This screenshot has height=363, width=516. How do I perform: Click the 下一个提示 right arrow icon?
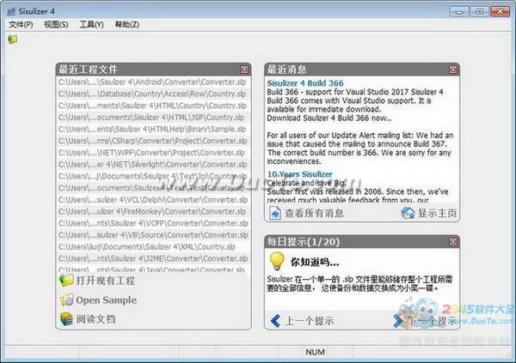[398, 321]
